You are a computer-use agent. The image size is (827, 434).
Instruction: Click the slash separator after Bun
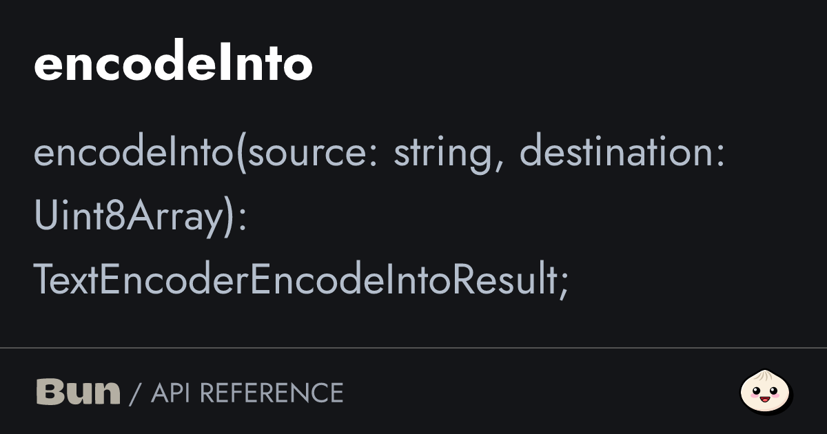click(x=135, y=393)
